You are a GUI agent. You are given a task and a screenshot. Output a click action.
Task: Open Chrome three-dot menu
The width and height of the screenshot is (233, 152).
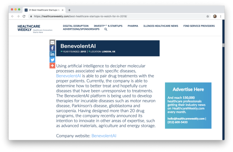tap(221, 16)
